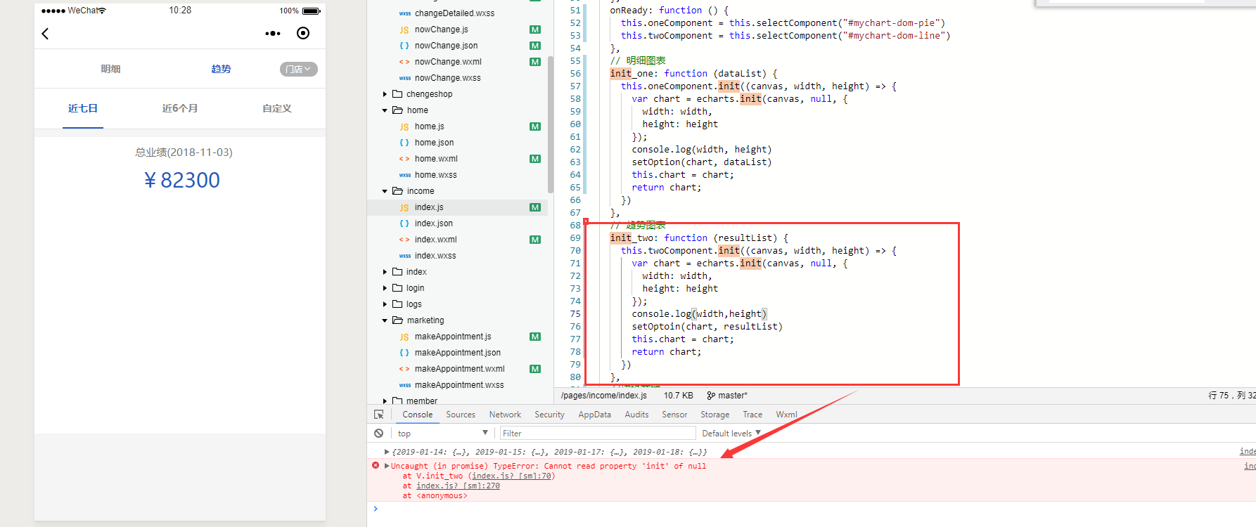
Task: Open the Sources devtools tab
Action: [461, 415]
